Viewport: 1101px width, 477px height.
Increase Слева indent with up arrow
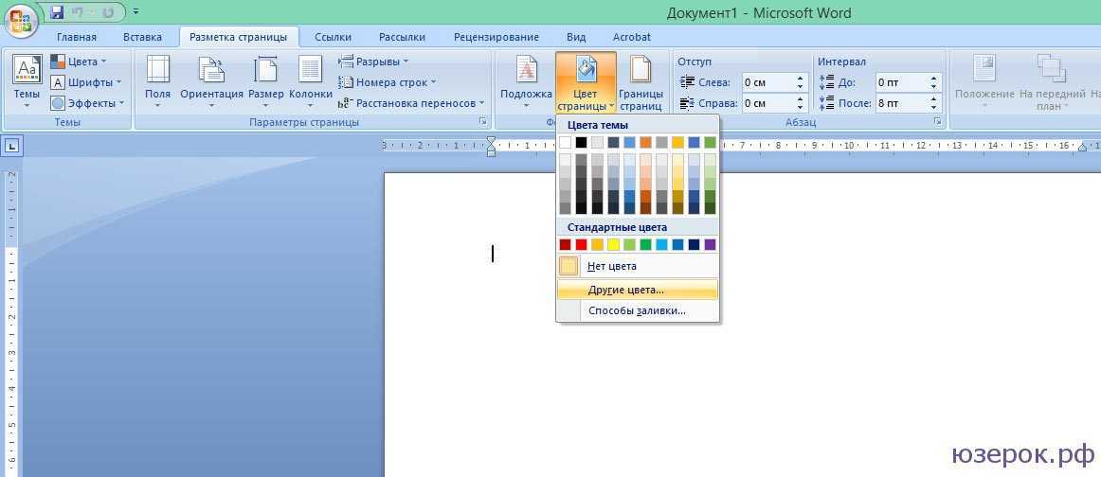click(x=800, y=79)
